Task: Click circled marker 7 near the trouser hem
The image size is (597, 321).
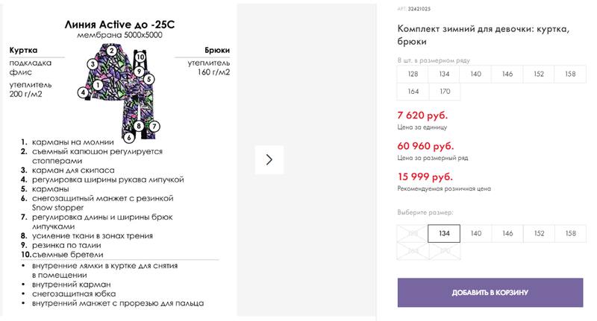Action: point(154,126)
